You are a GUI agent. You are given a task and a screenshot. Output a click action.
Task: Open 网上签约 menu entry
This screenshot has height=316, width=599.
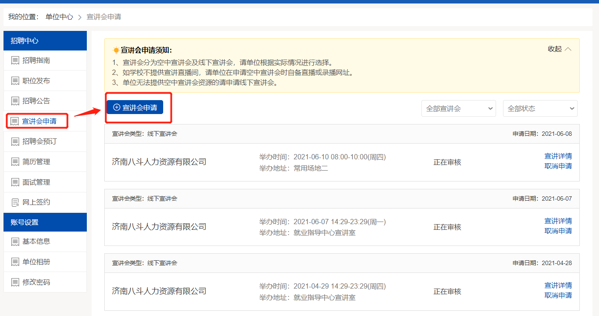[45, 202]
